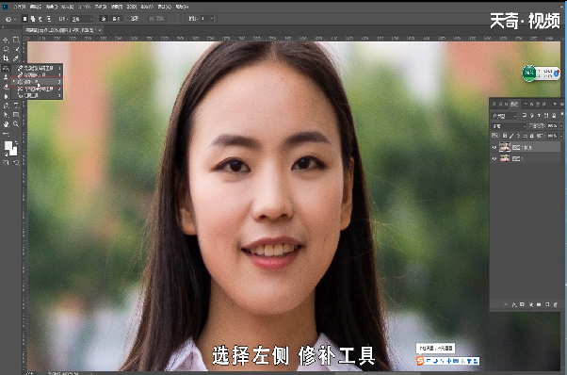Choose Intersect with Selection mode icon

49,19
